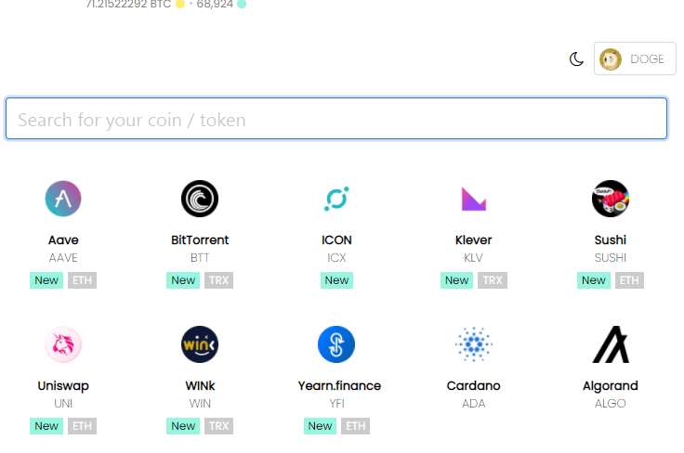Choose the Algorand logo

(x=611, y=344)
